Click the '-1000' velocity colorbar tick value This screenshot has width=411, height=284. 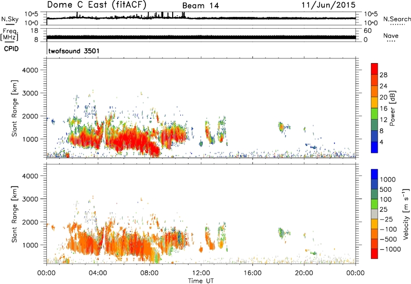tap(390, 249)
